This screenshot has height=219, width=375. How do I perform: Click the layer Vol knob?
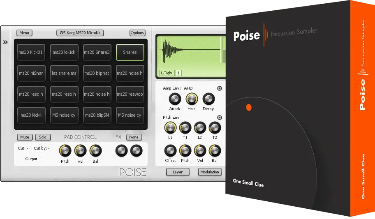(x=200, y=151)
